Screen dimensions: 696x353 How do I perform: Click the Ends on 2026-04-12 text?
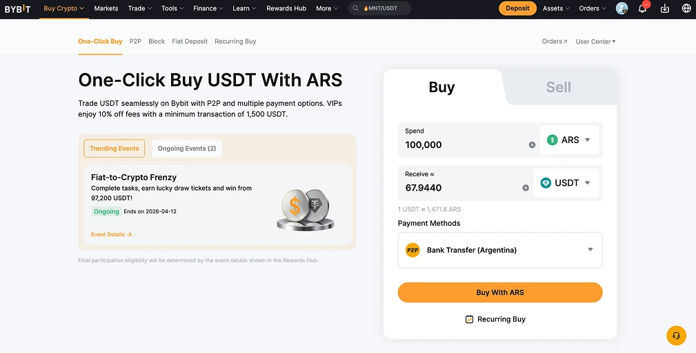click(x=150, y=212)
